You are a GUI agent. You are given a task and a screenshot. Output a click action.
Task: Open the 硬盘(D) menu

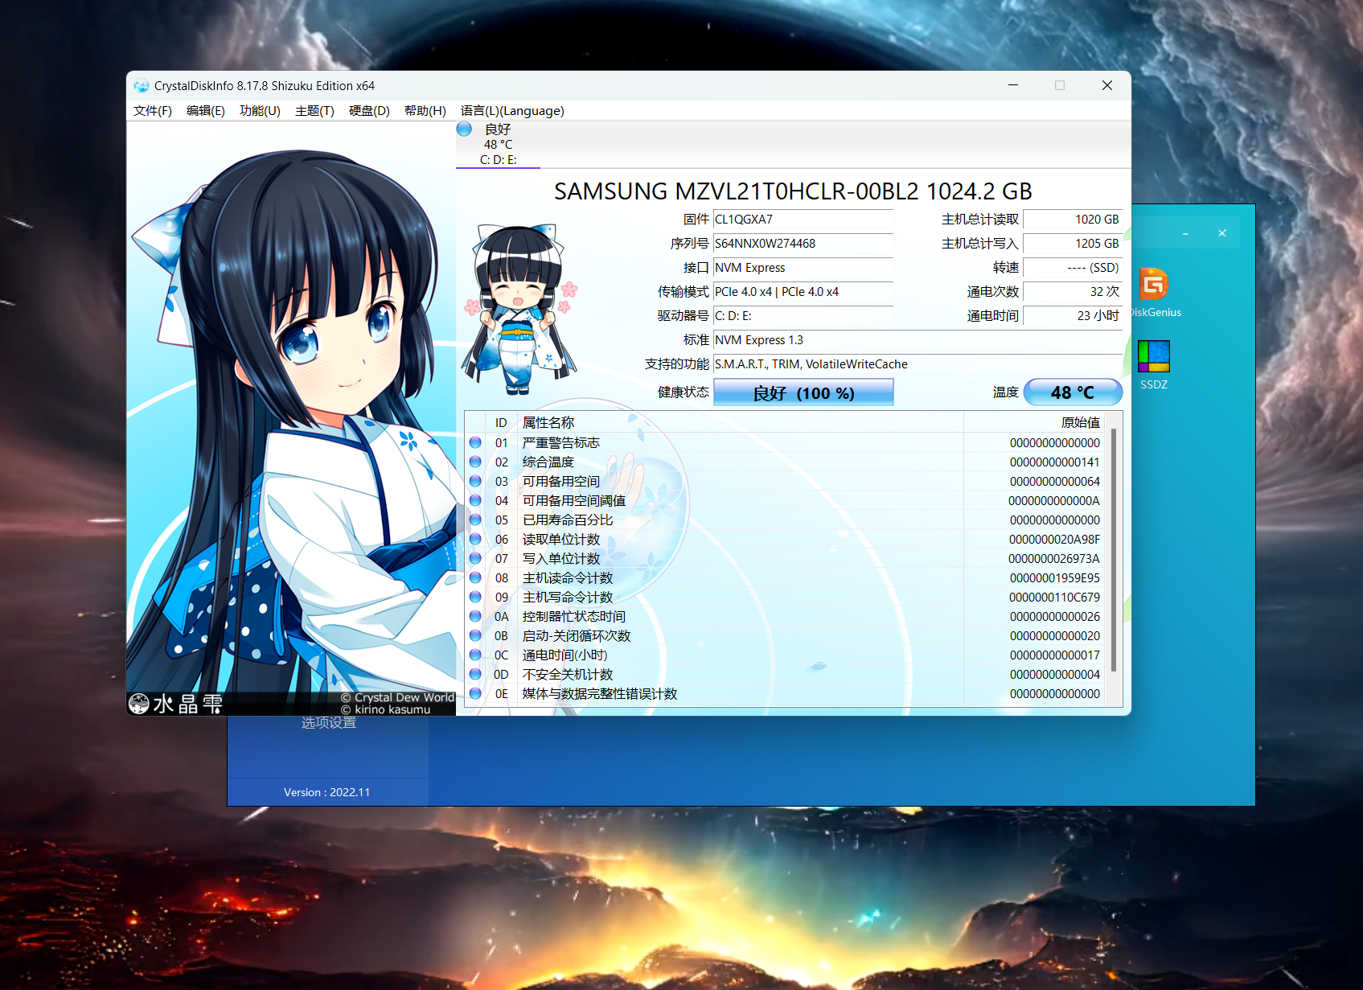click(369, 111)
